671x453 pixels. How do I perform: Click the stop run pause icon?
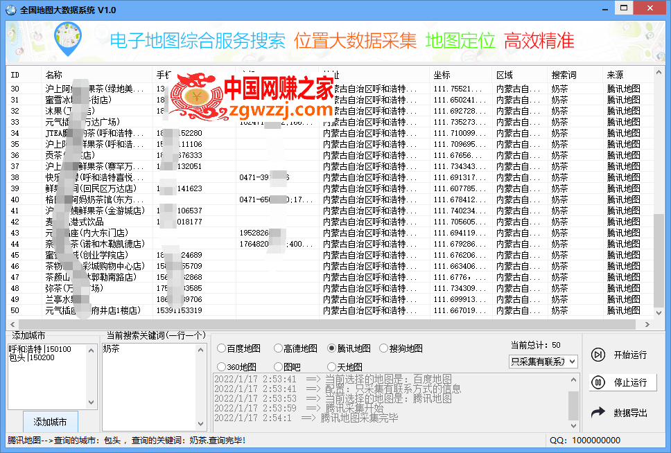tap(598, 382)
